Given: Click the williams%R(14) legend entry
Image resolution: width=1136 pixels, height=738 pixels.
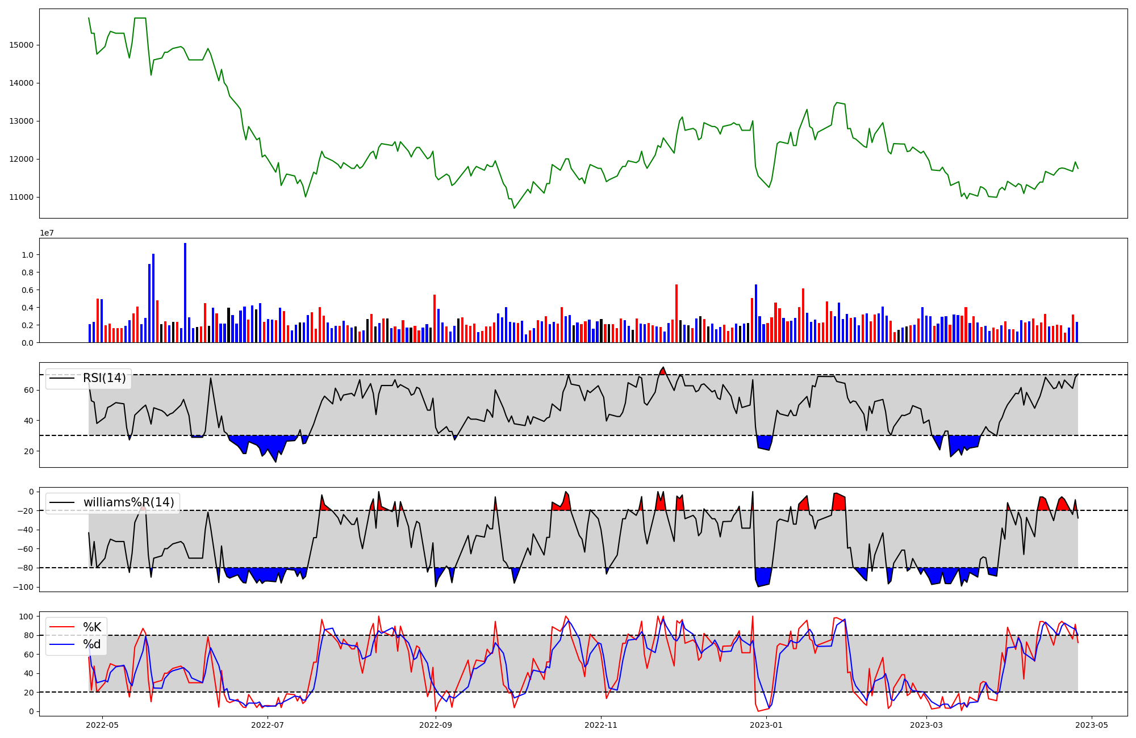Looking at the screenshot, I should tap(128, 502).
